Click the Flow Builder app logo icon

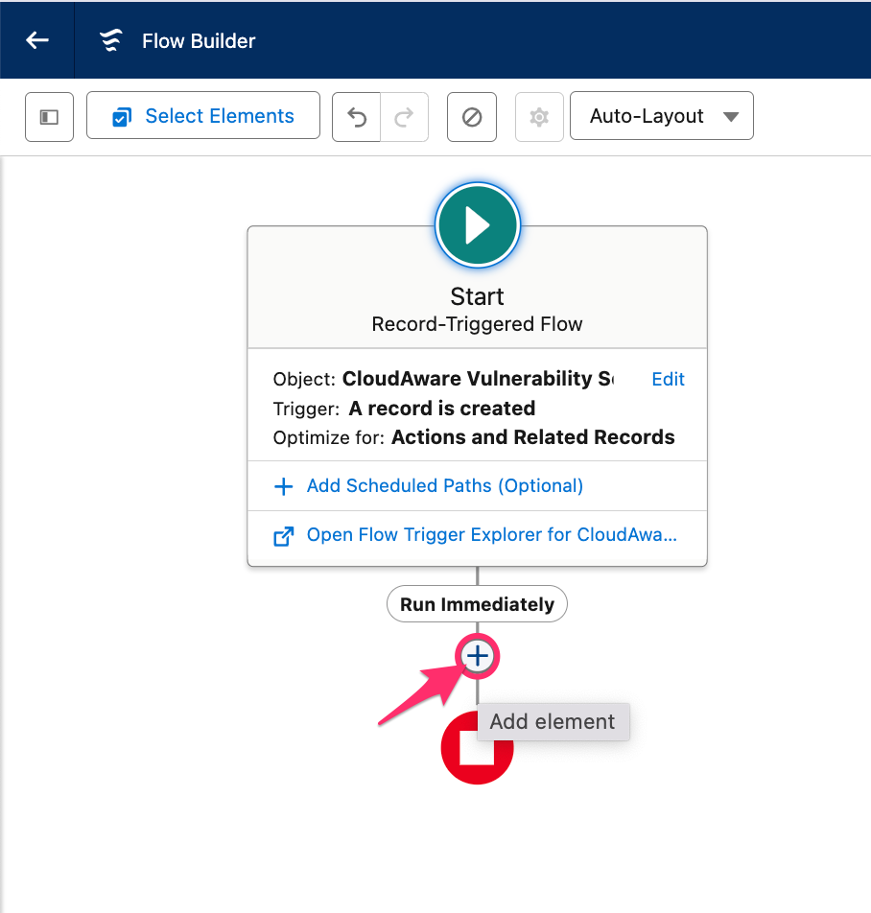(110, 40)
